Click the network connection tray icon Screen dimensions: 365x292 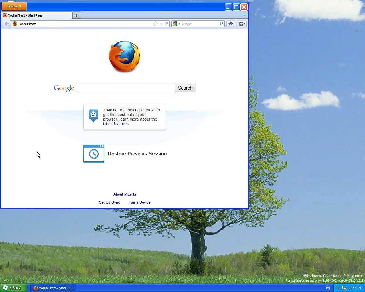click(x=344, y=288)
